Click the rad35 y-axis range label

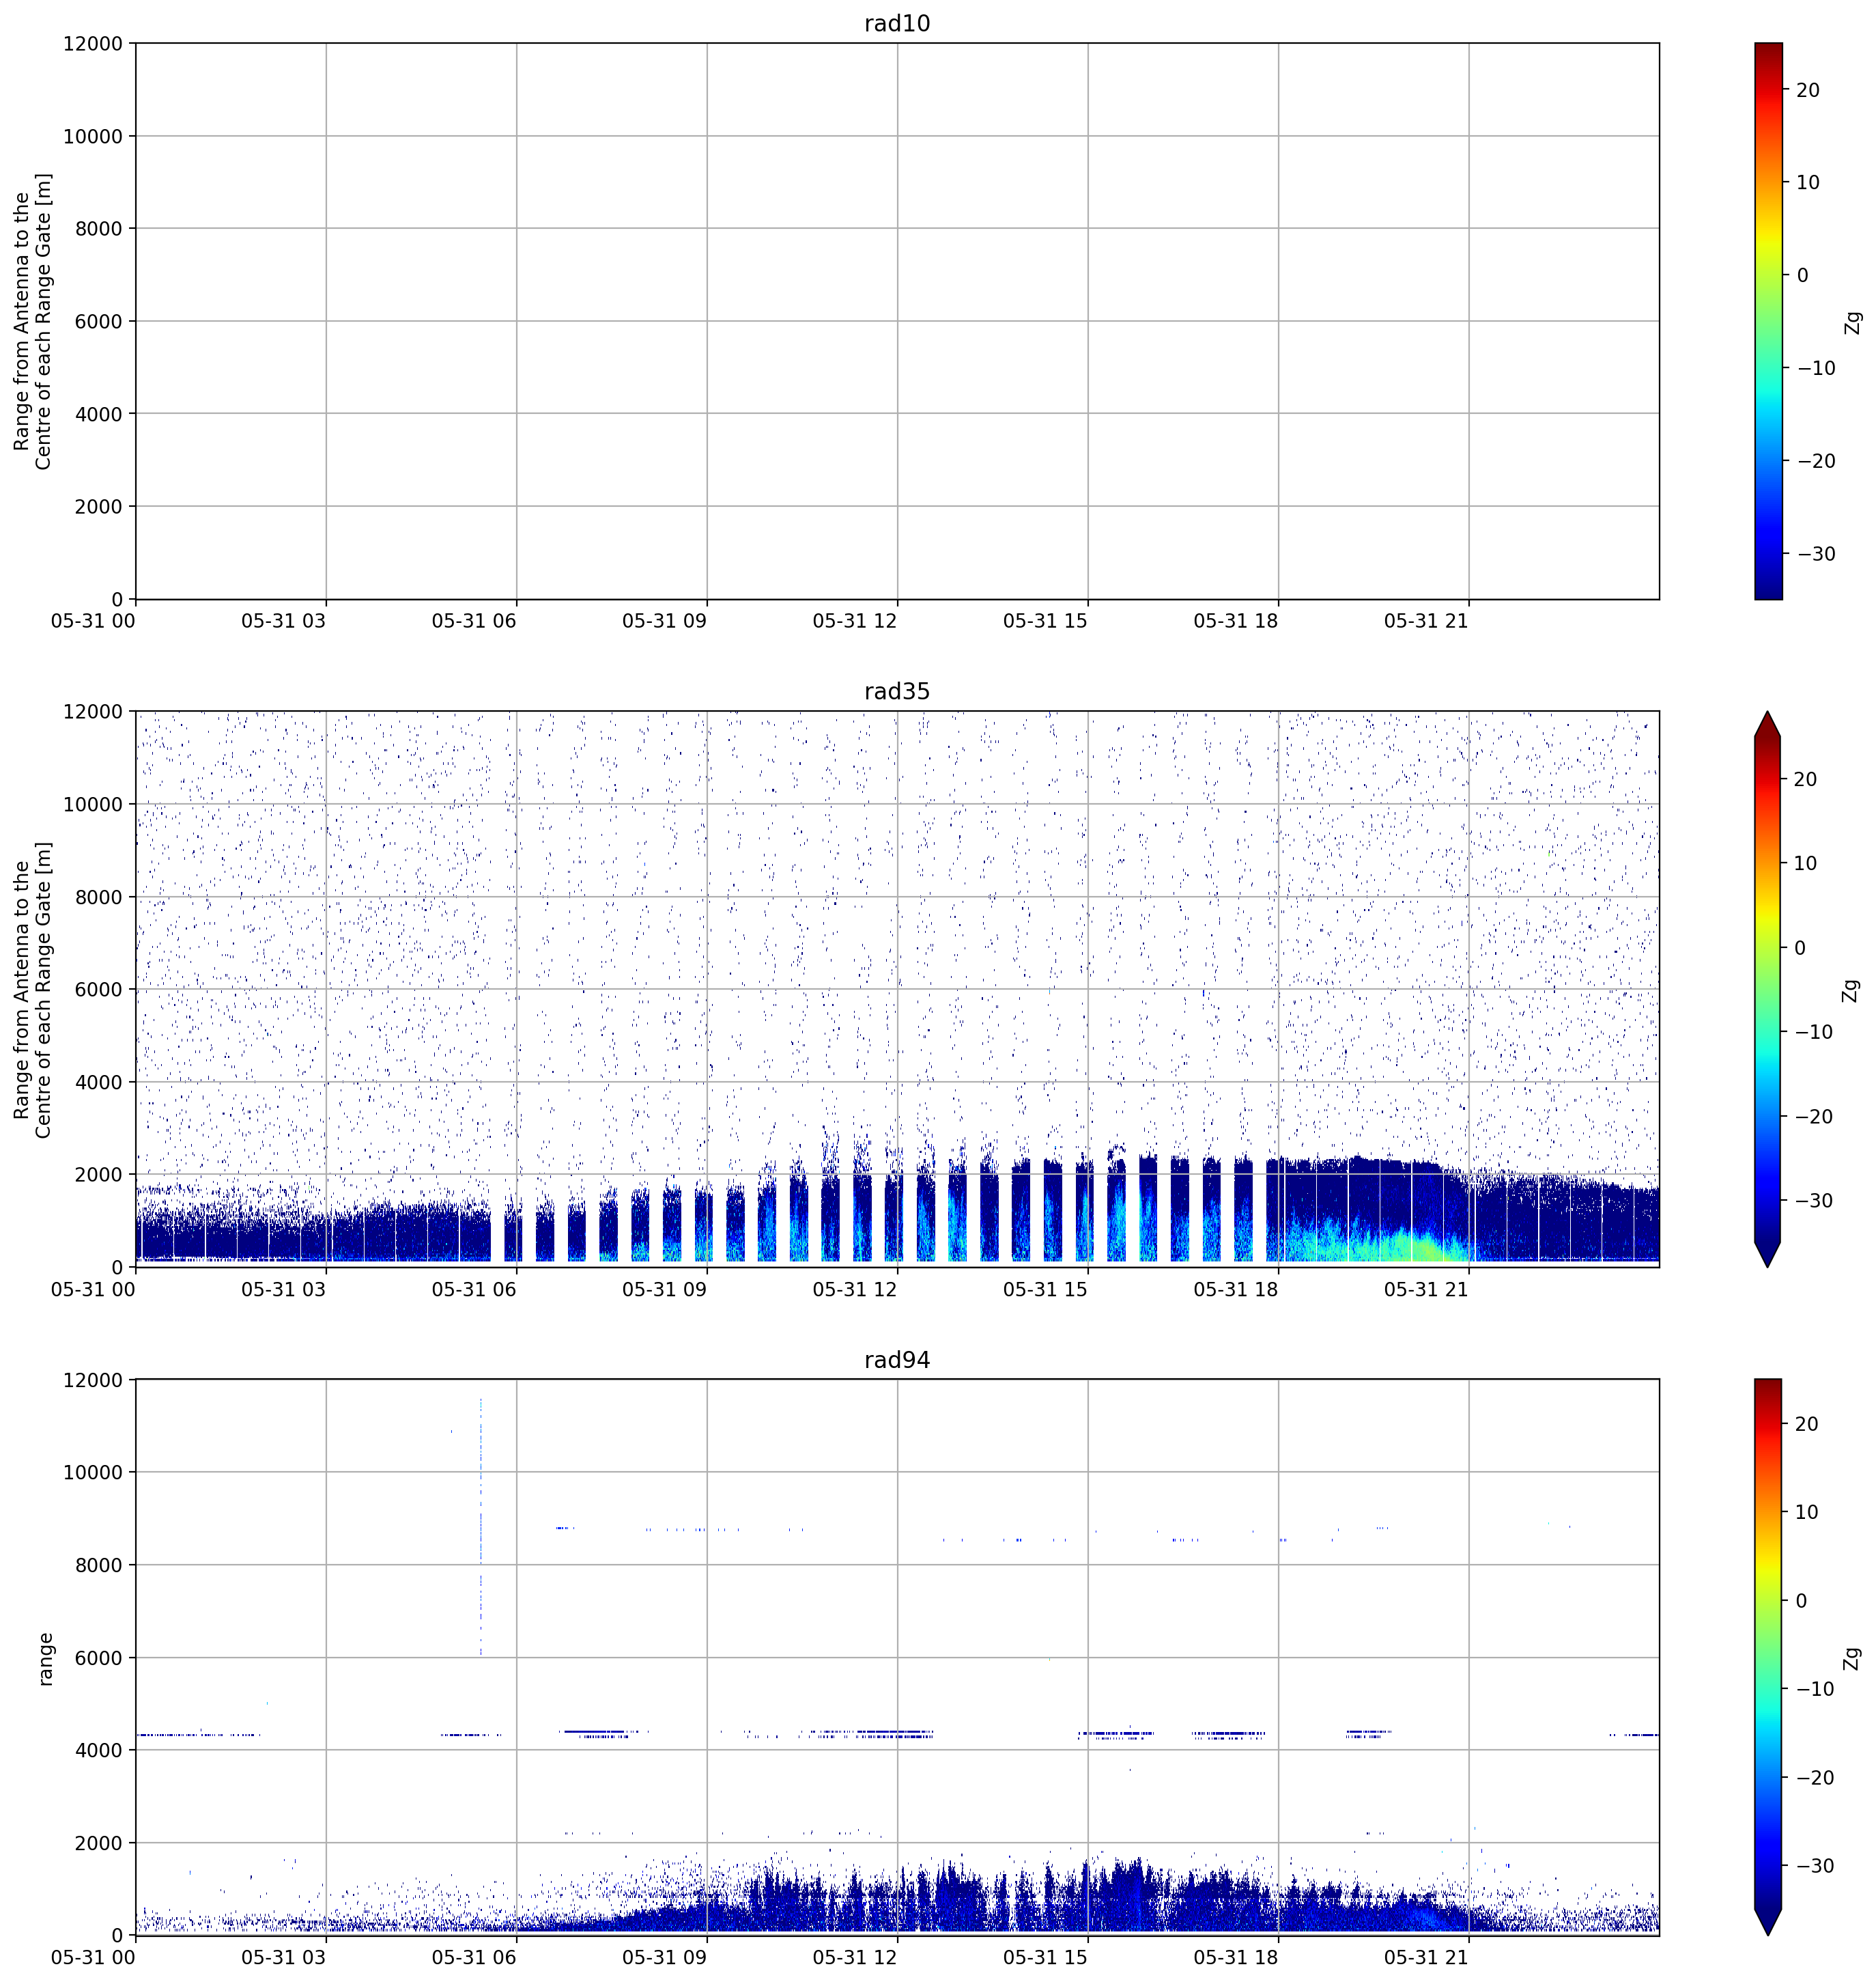(x=32, y=990)
